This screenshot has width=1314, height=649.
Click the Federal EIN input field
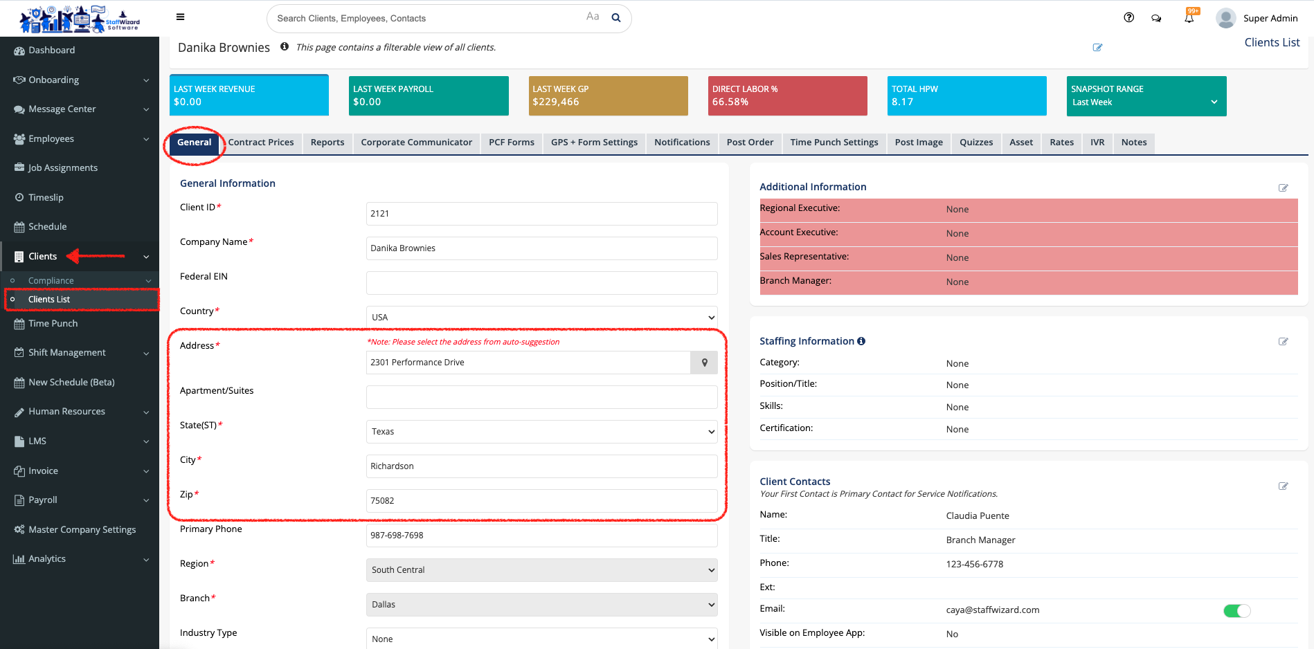541,283
